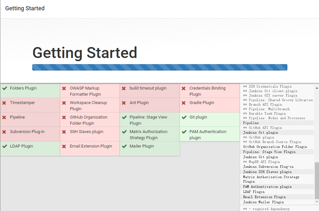
Task: Click the green checkmark beside LDAP Plugin tile
Action: (5, 146)
